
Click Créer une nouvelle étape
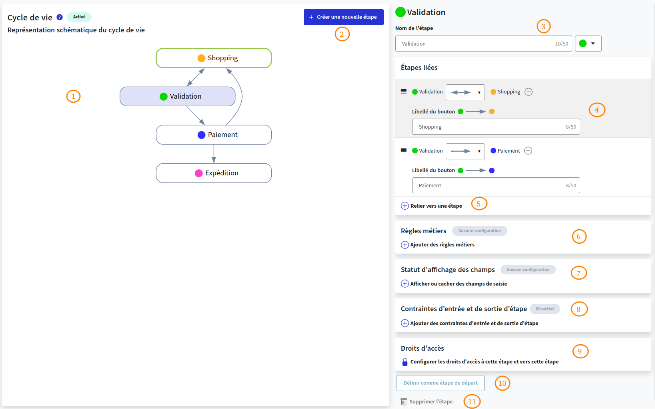343,17
